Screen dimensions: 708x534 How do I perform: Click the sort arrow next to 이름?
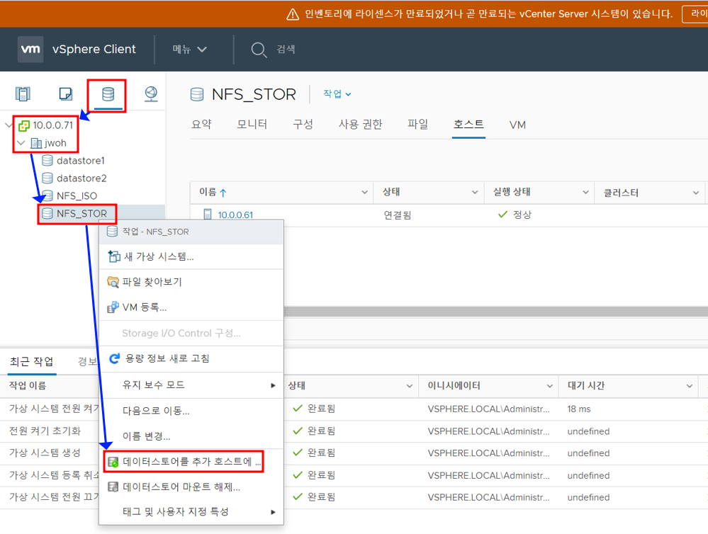click(223, 193)
